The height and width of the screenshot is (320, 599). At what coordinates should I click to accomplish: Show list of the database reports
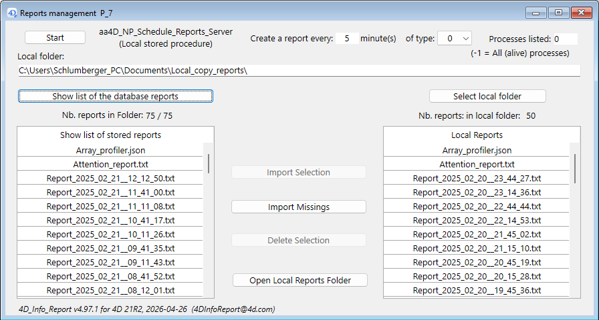pos(115,96)
